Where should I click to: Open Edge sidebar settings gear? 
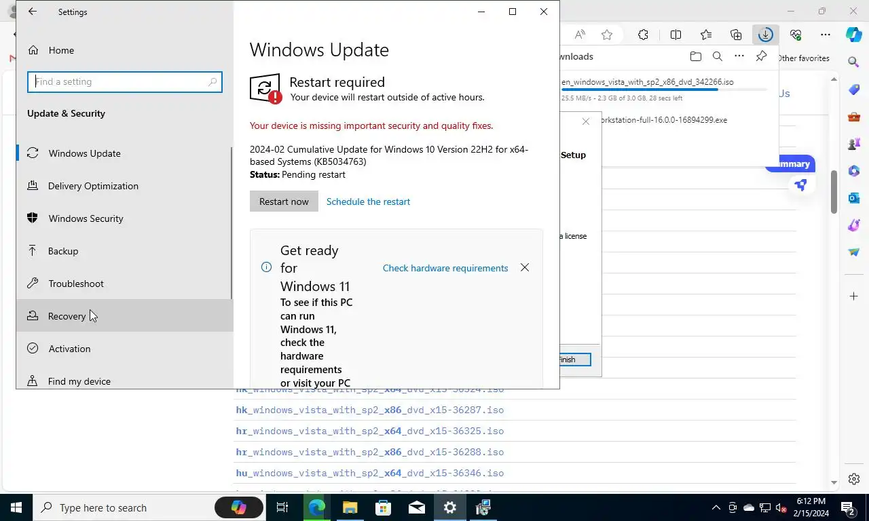(x=854, y=479)
